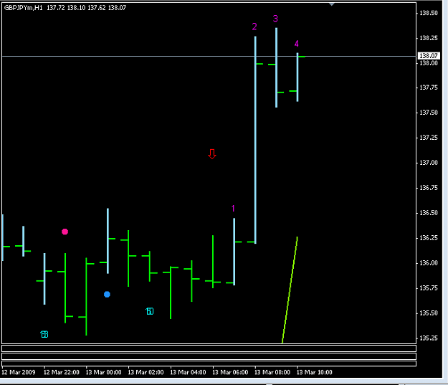Click the 136.75 price scale value
The height and width of the screenshot is (385, 448).
tap(428, 188)
